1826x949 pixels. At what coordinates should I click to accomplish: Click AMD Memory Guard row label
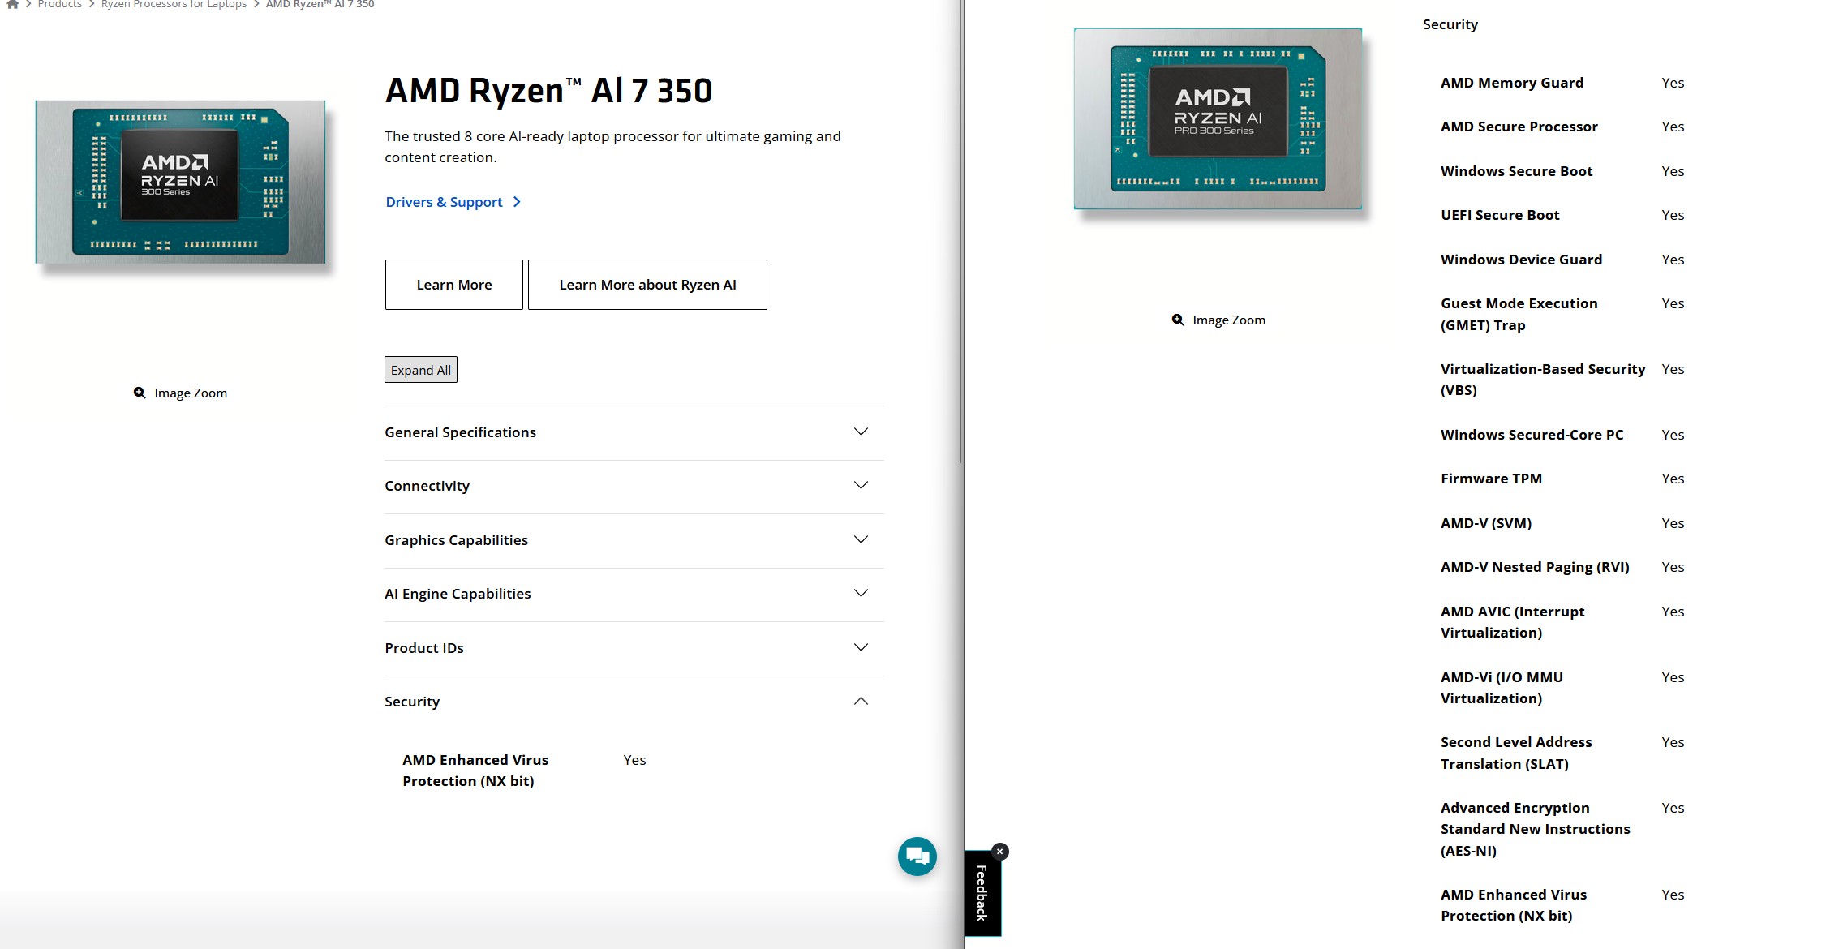click(1512, 83)
